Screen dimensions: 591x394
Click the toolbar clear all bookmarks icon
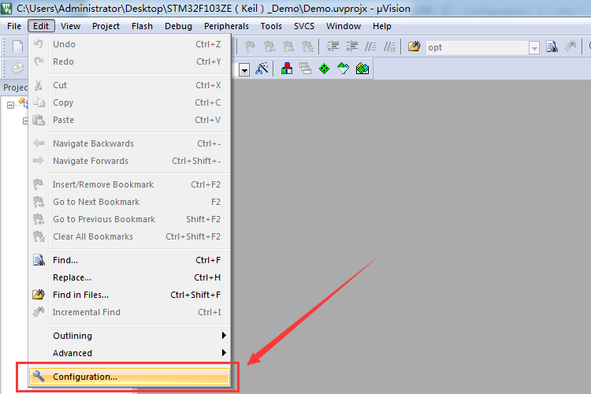click(x=307, y=46)
